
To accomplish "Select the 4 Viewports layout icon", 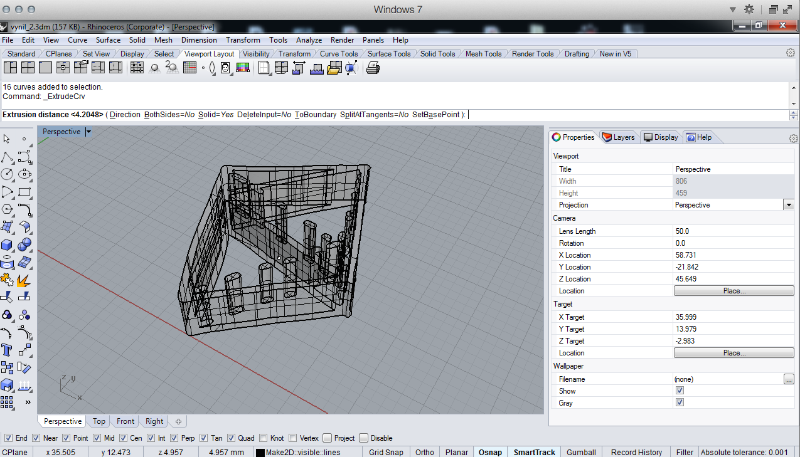I will pos(28,68).
